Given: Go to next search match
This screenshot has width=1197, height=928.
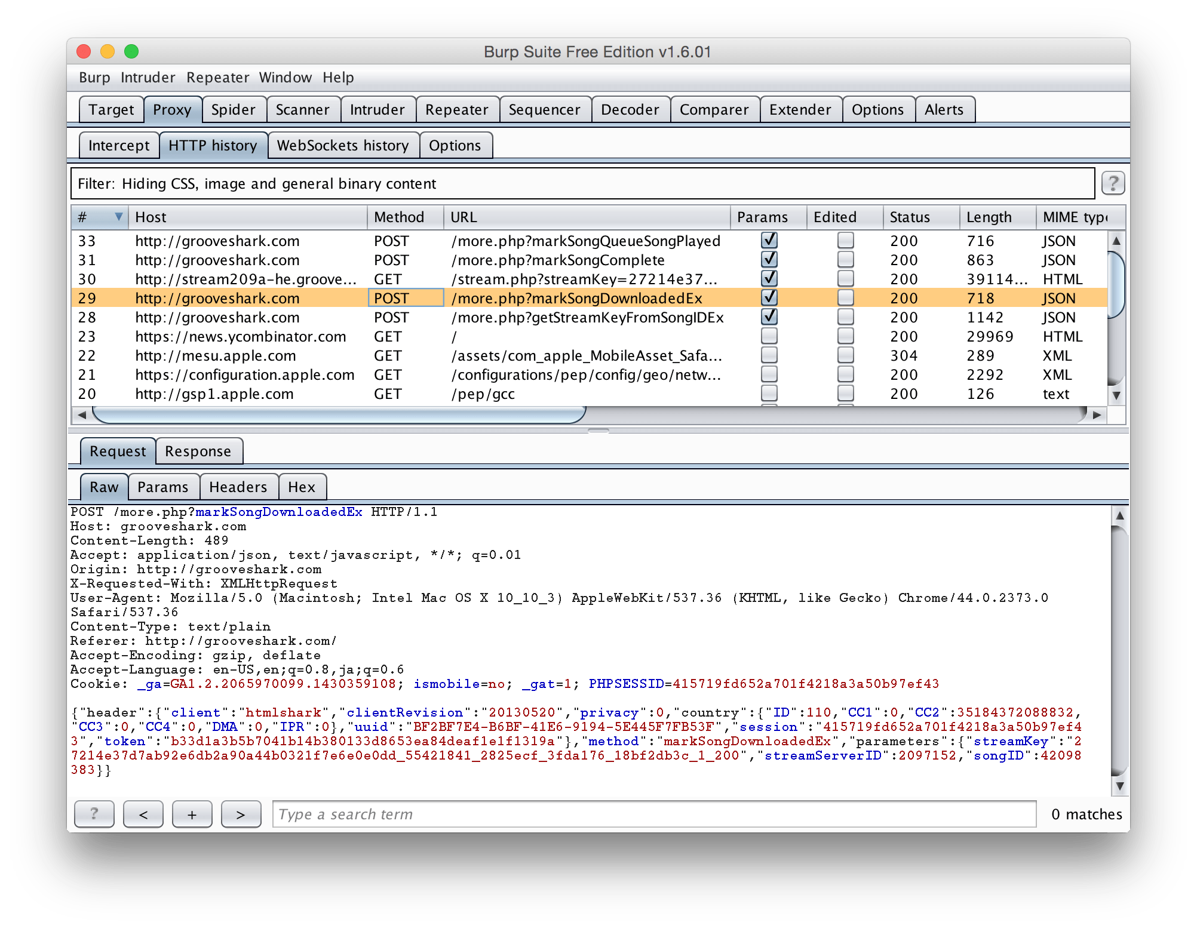Looking at the screenshot, I should [241, 814].
